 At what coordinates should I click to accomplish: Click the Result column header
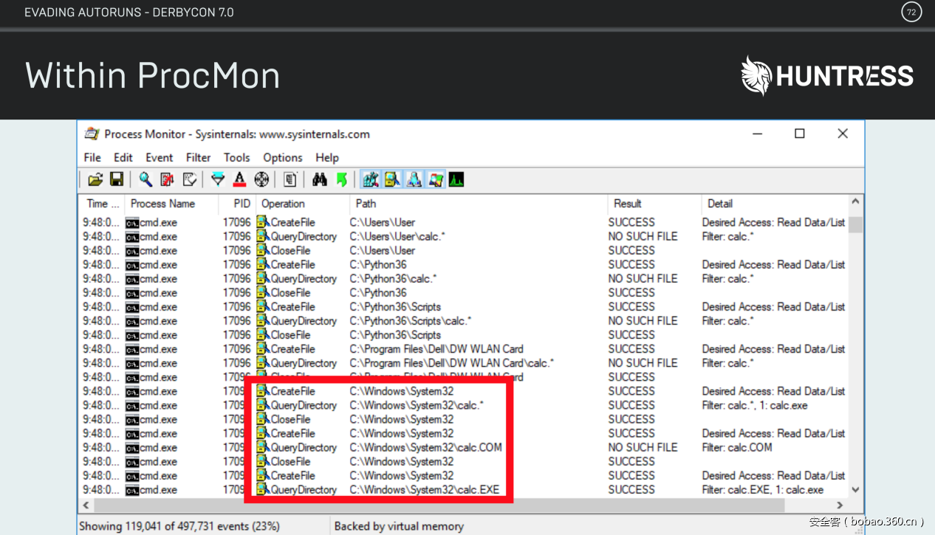point(628,204)
